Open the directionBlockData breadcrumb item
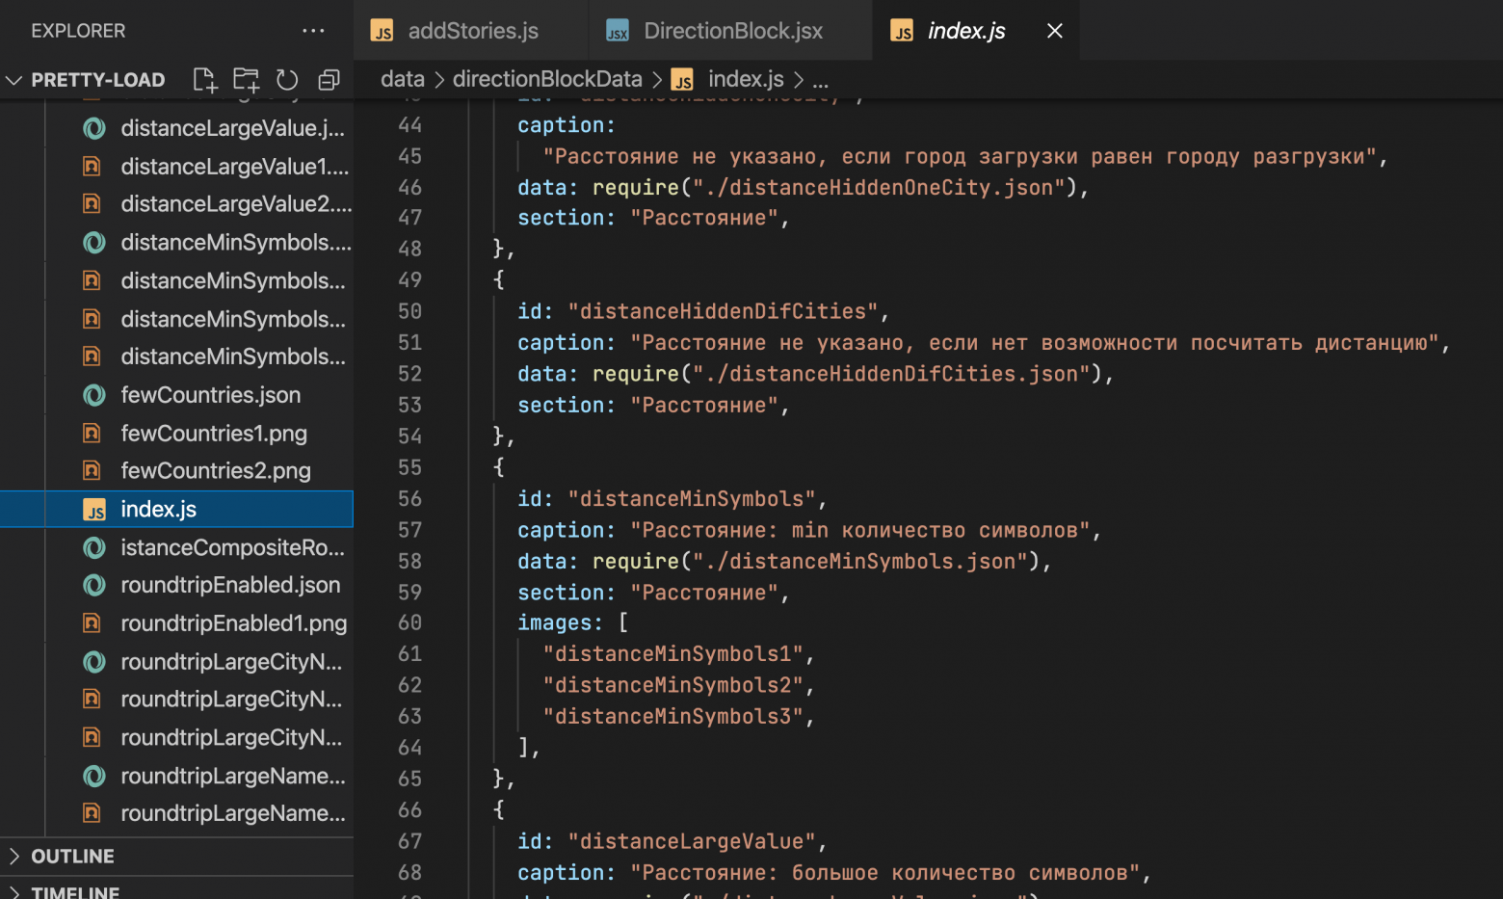The height and width of the screenshot is (899, 1503). click(x=547, y=79)
